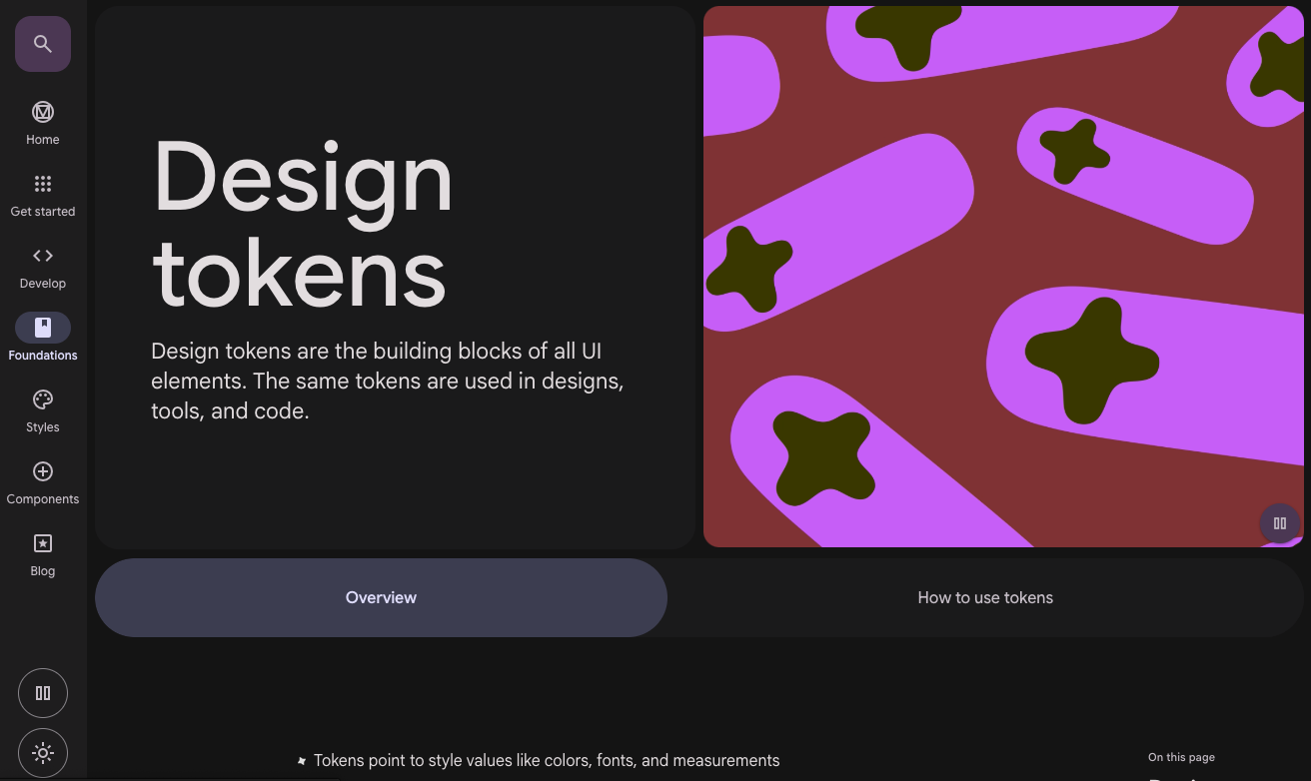Click the text "Tokens point to style values"
This screenshot has height=781, width=1311.
click(546, 761)
